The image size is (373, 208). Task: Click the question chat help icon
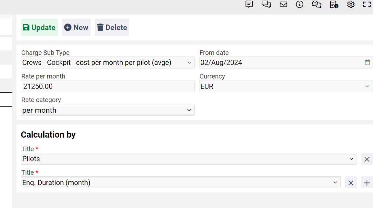click(317, 5)
